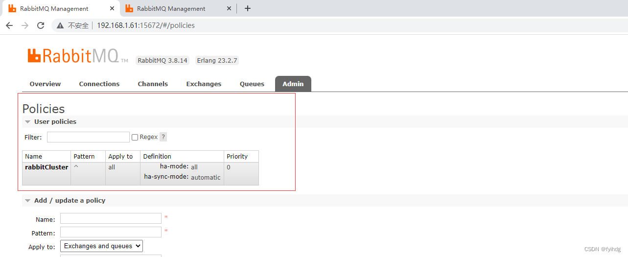
Task: Click the Policies heading
Action: [44, 109]
